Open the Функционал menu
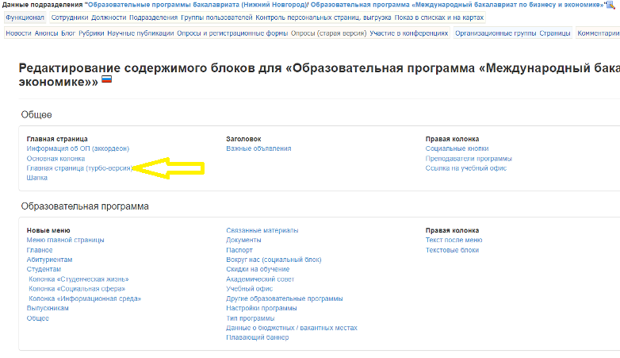The width and height of the screenshot is (620, 358). [x=25, y=17]
